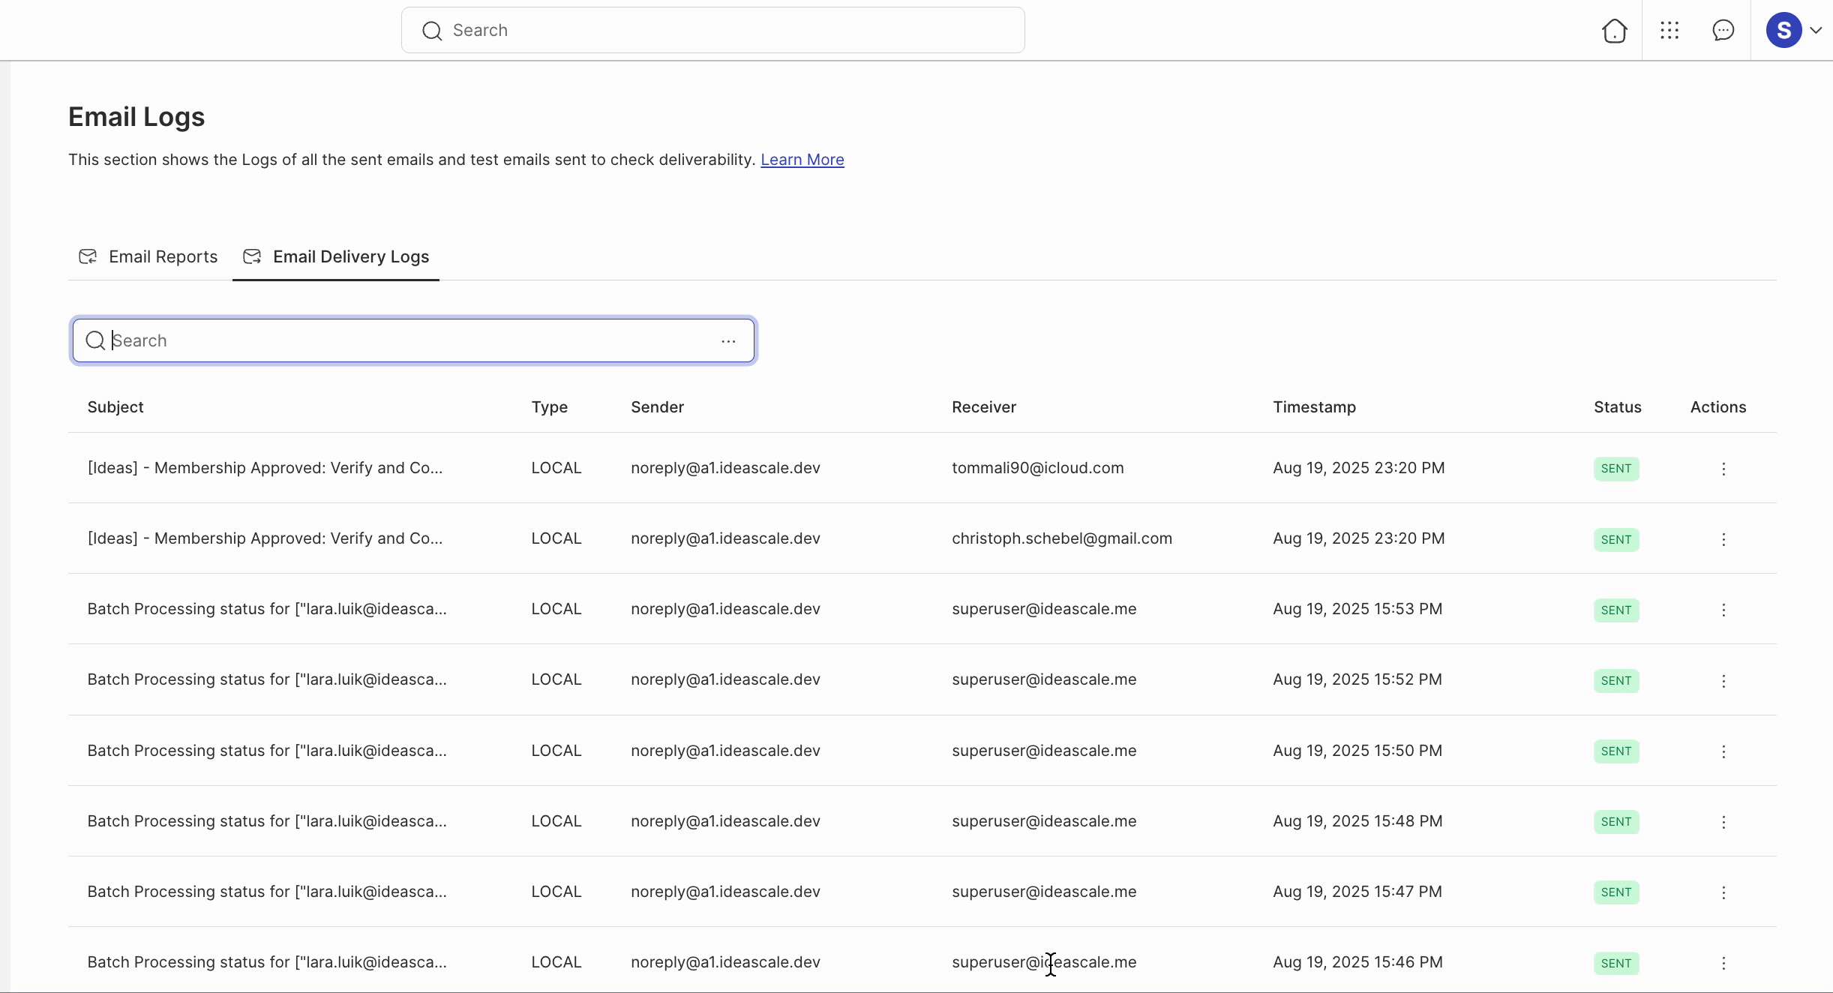Viewport: 1833px width, 993px height.
Task: Click the Subject column header
Action: pyautogui.click(x=115, y=407)
